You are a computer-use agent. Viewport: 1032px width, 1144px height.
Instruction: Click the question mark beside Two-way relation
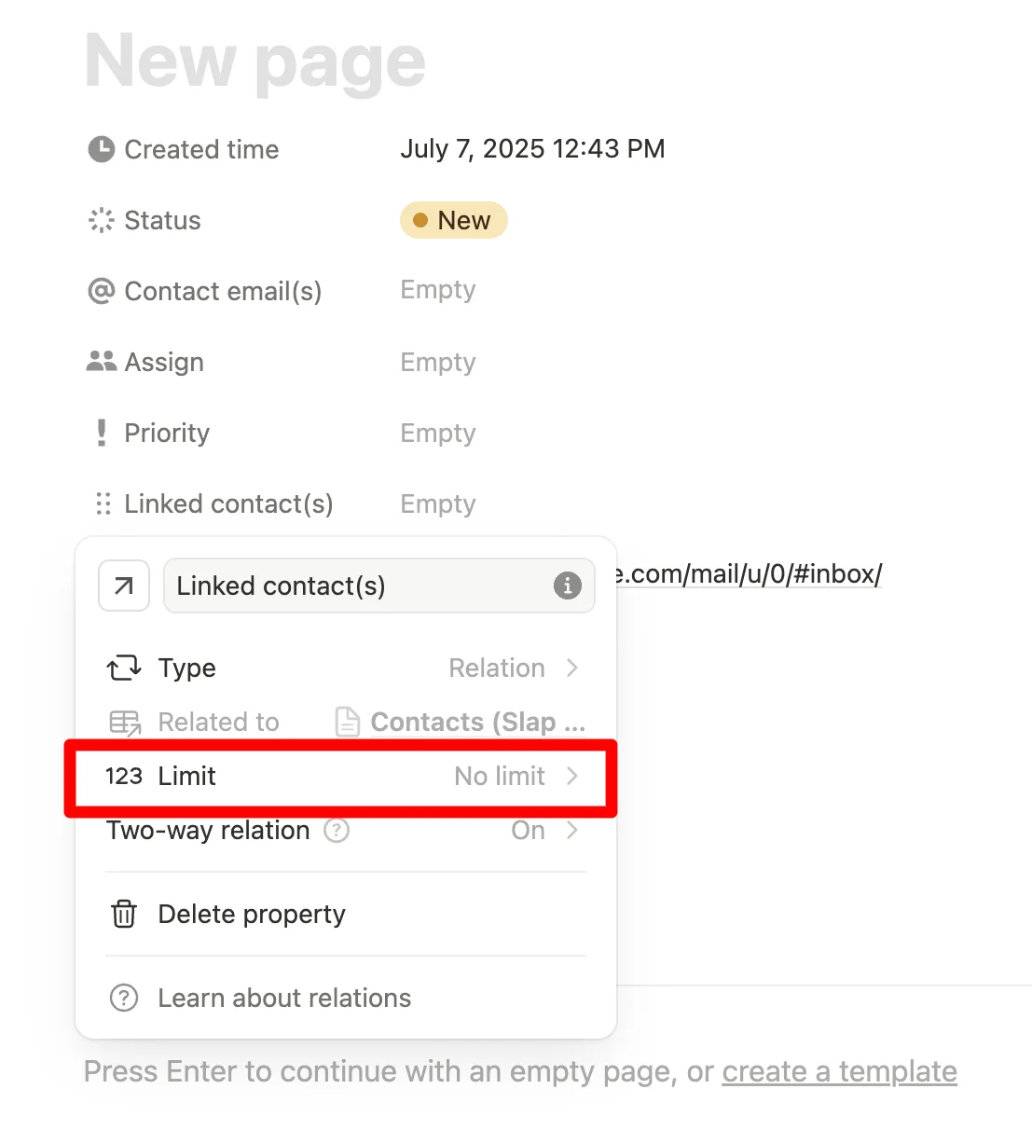click(x=337, y=830)
